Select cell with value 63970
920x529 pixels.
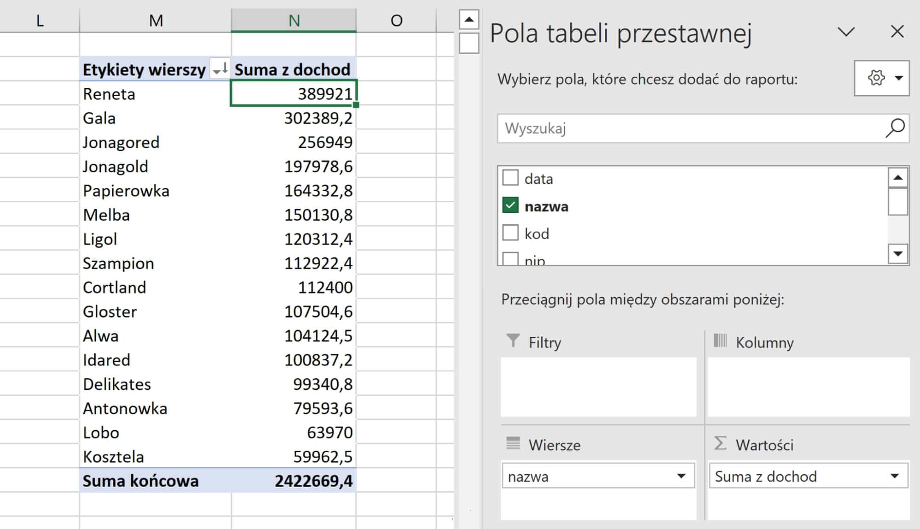(x=294, y=432)
